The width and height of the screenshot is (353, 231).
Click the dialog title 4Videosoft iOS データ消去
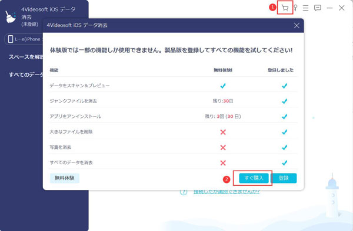coord(77,25)
